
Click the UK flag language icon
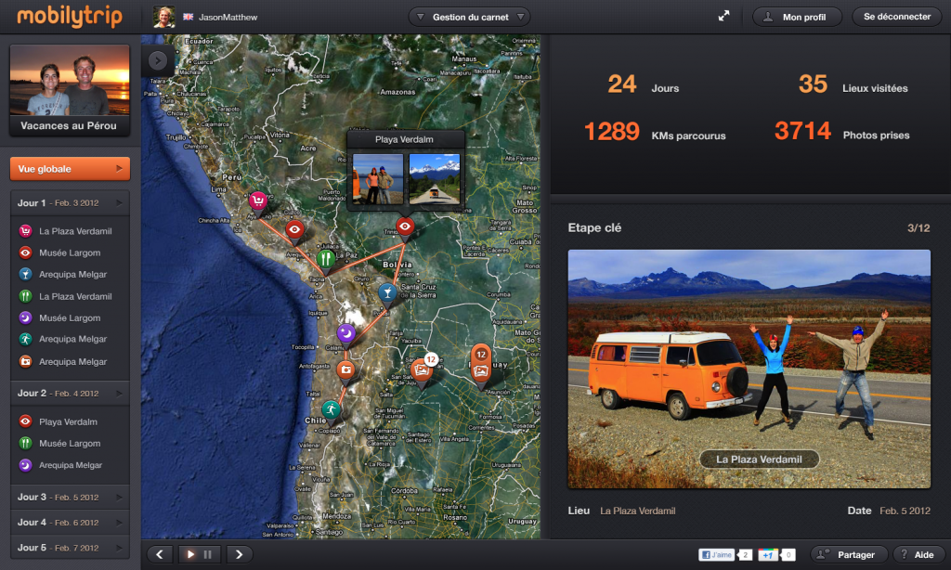pos(189,17)
